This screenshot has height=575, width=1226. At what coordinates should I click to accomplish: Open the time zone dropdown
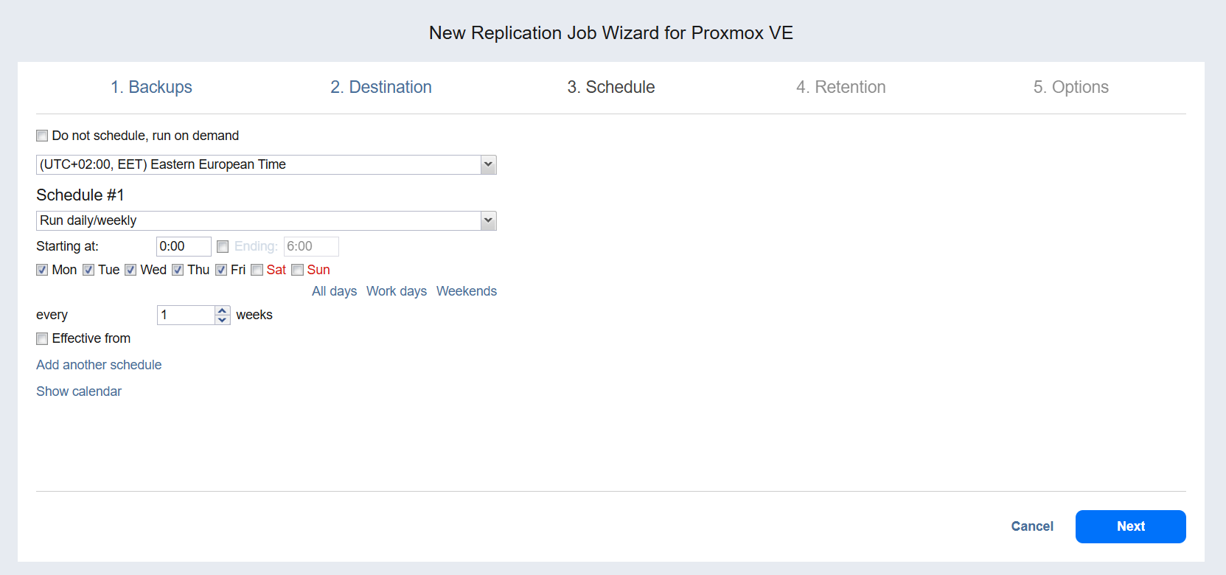pyautogui.click(x=487, y=164)
